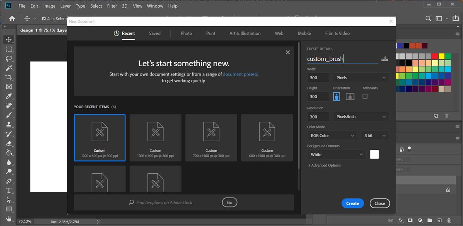Select the Eyedropper tool

(9, 96)
